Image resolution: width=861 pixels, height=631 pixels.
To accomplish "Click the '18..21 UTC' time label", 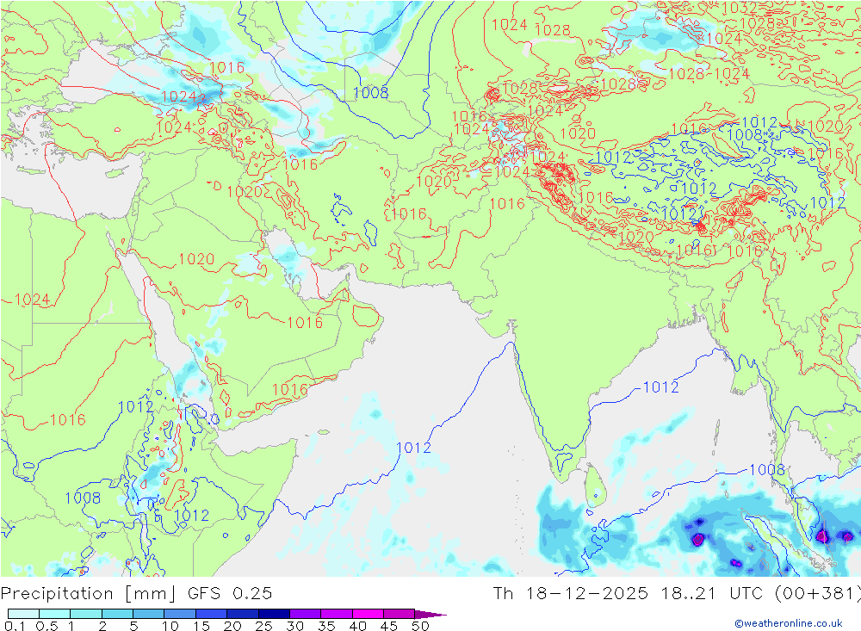I will pyautogui.click(x=711, y=594).
